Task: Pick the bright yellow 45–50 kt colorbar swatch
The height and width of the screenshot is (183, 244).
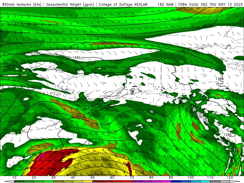Action: 88,181
